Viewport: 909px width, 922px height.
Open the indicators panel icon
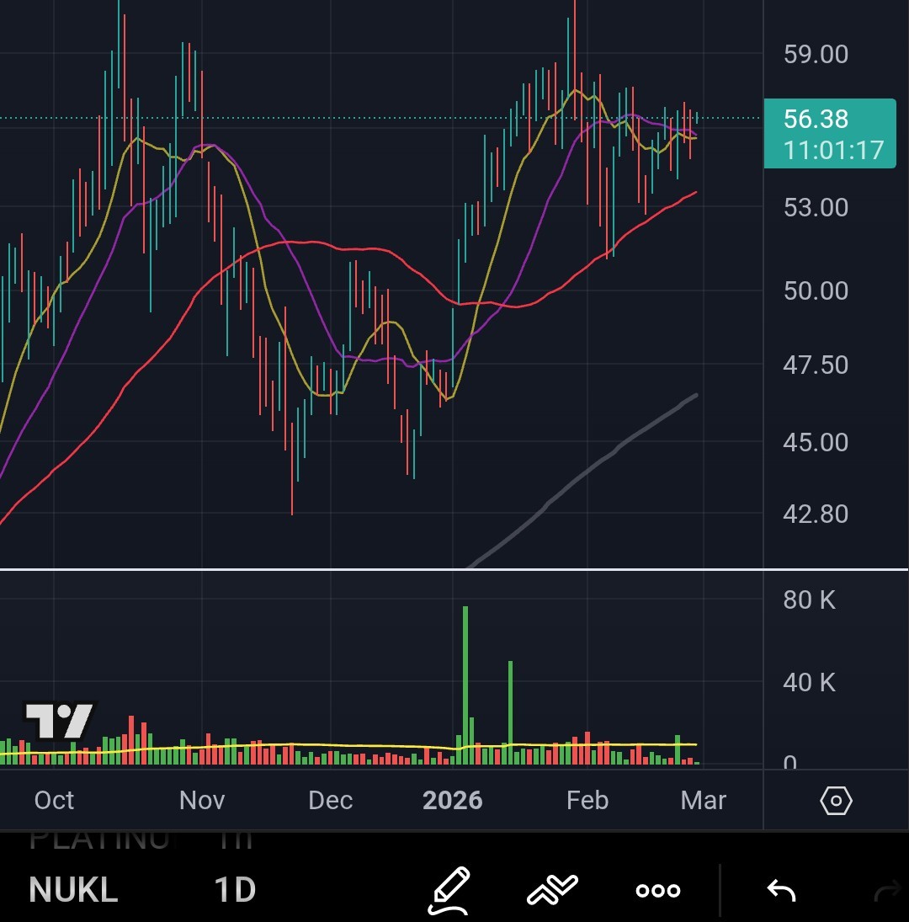pyautogui.click(x=552, y=890)
